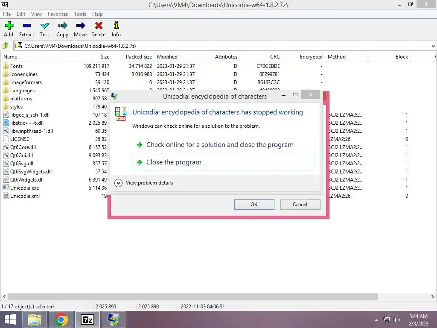
Task: Sort by Method column header
Action: pyautogui.click(x=347, y=57)
